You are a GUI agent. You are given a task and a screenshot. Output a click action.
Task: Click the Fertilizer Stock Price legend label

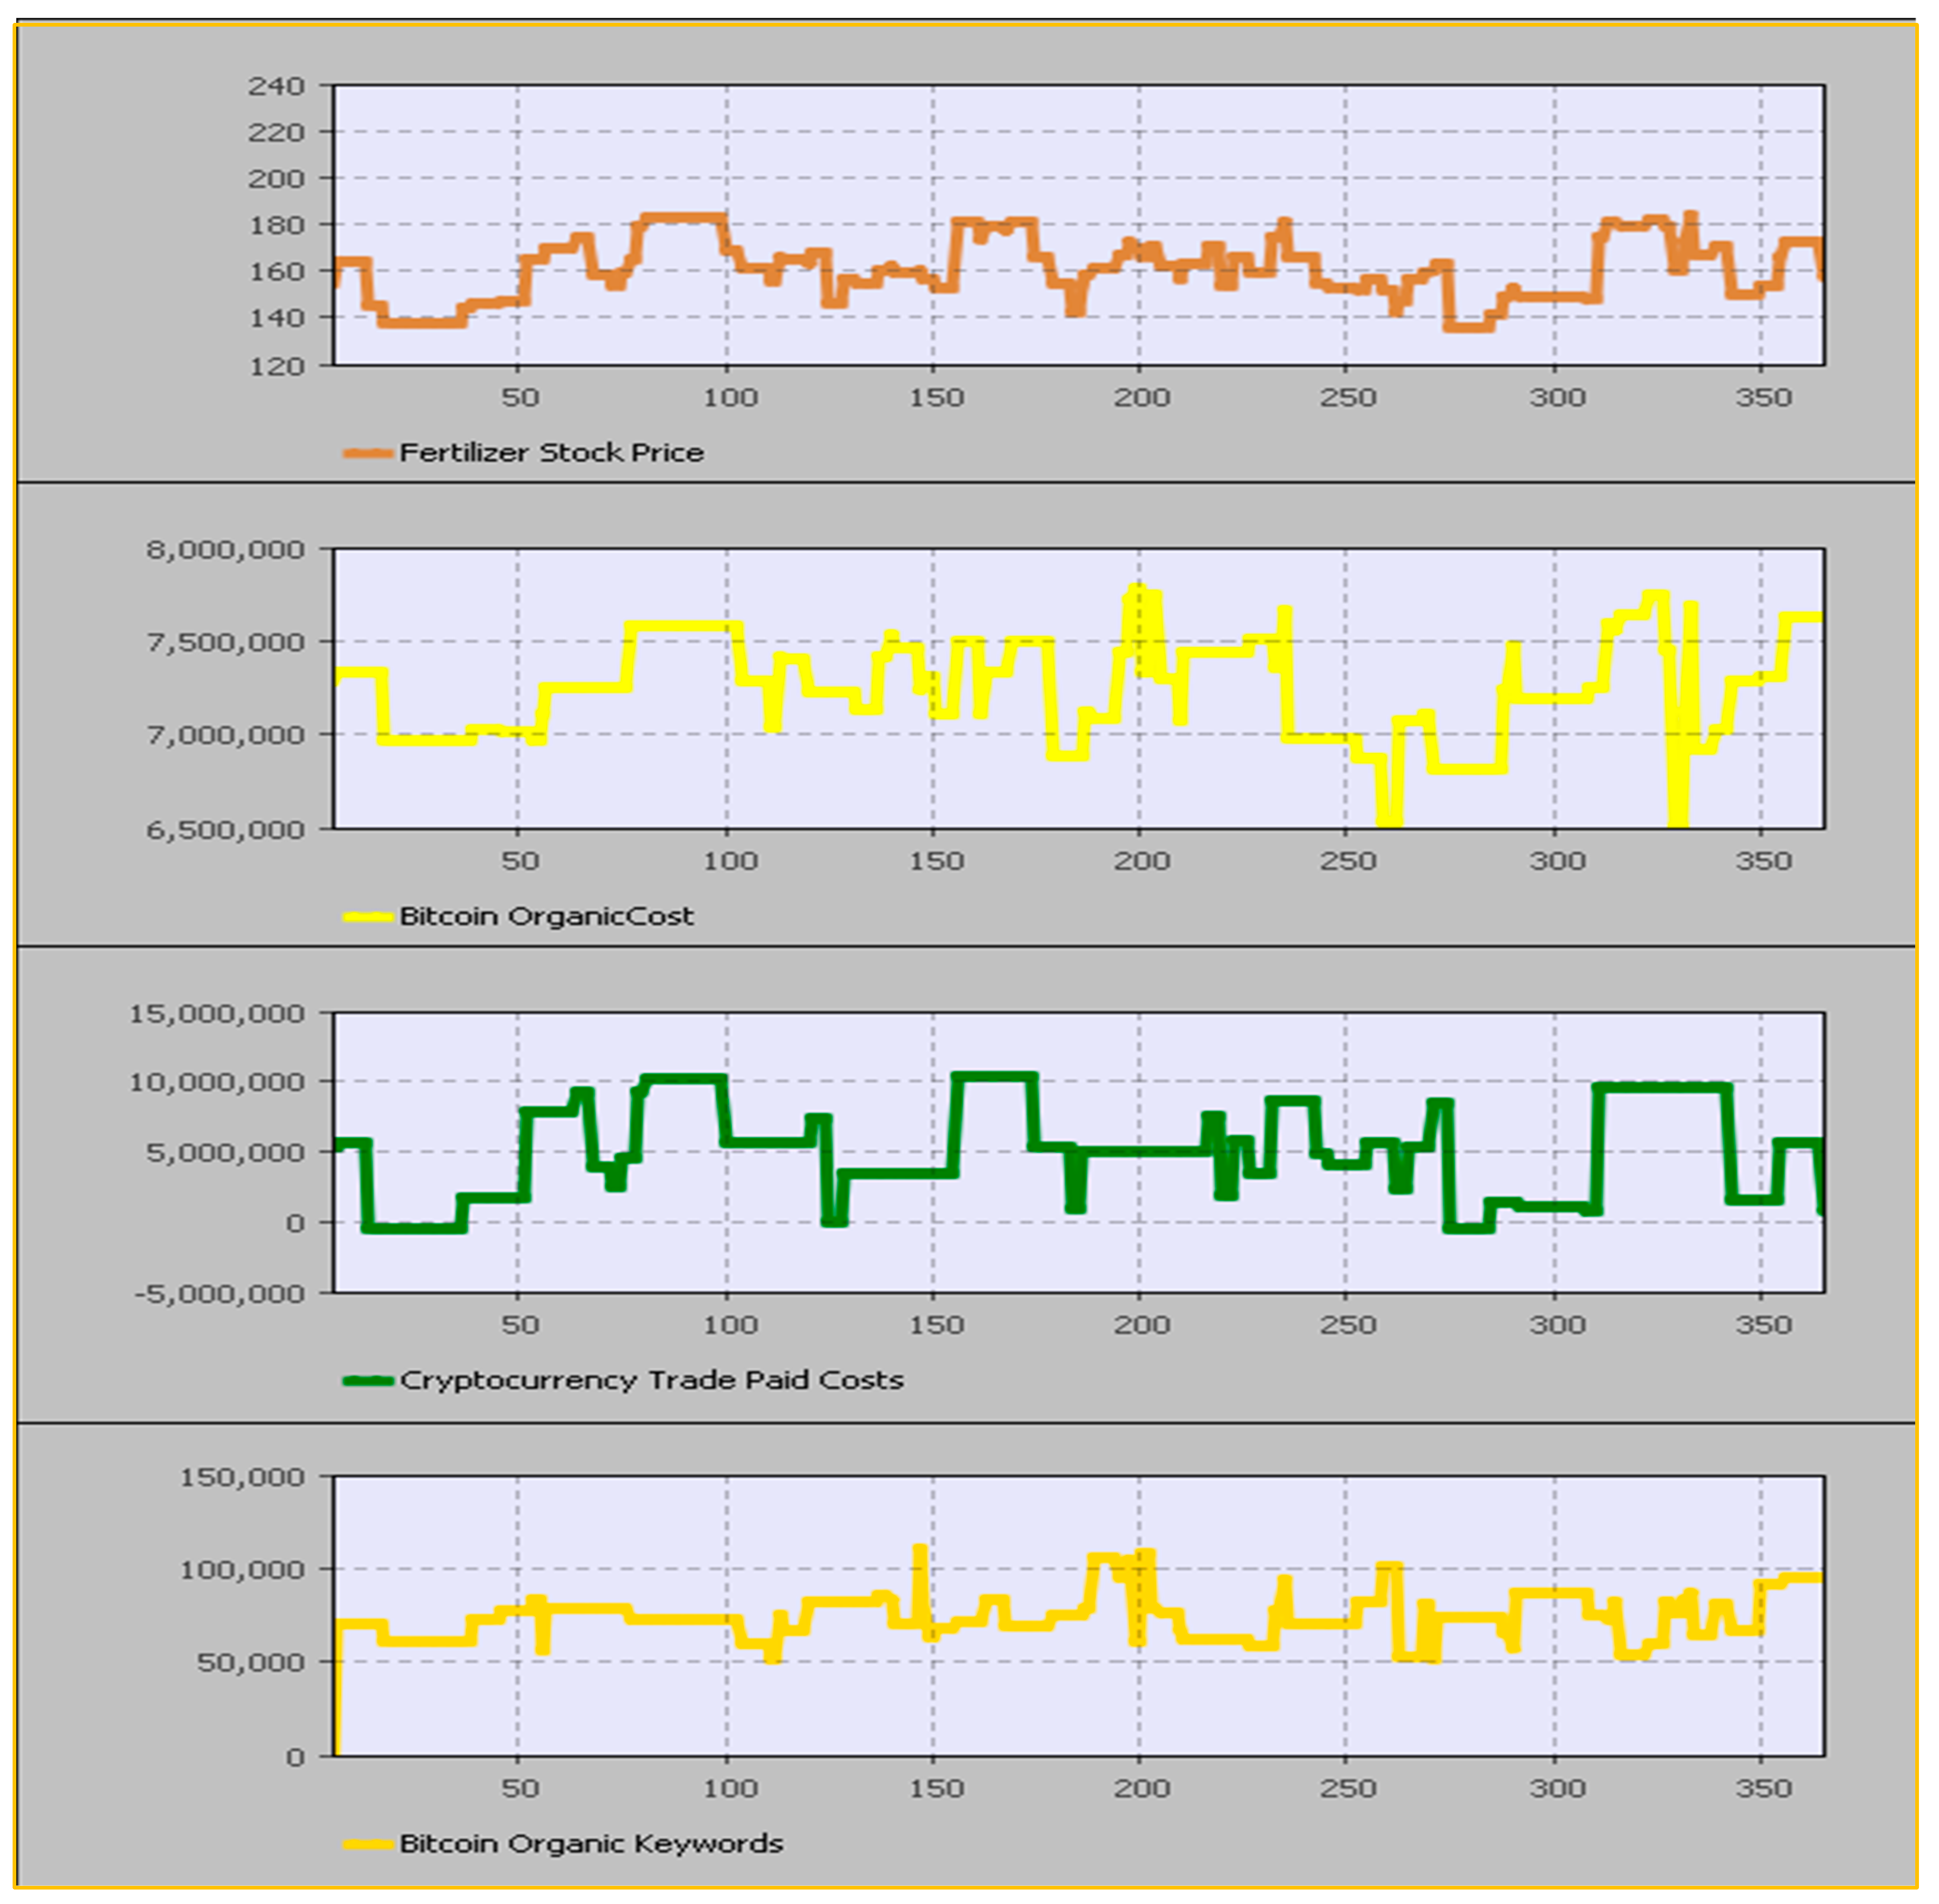(x=551, y=453)
